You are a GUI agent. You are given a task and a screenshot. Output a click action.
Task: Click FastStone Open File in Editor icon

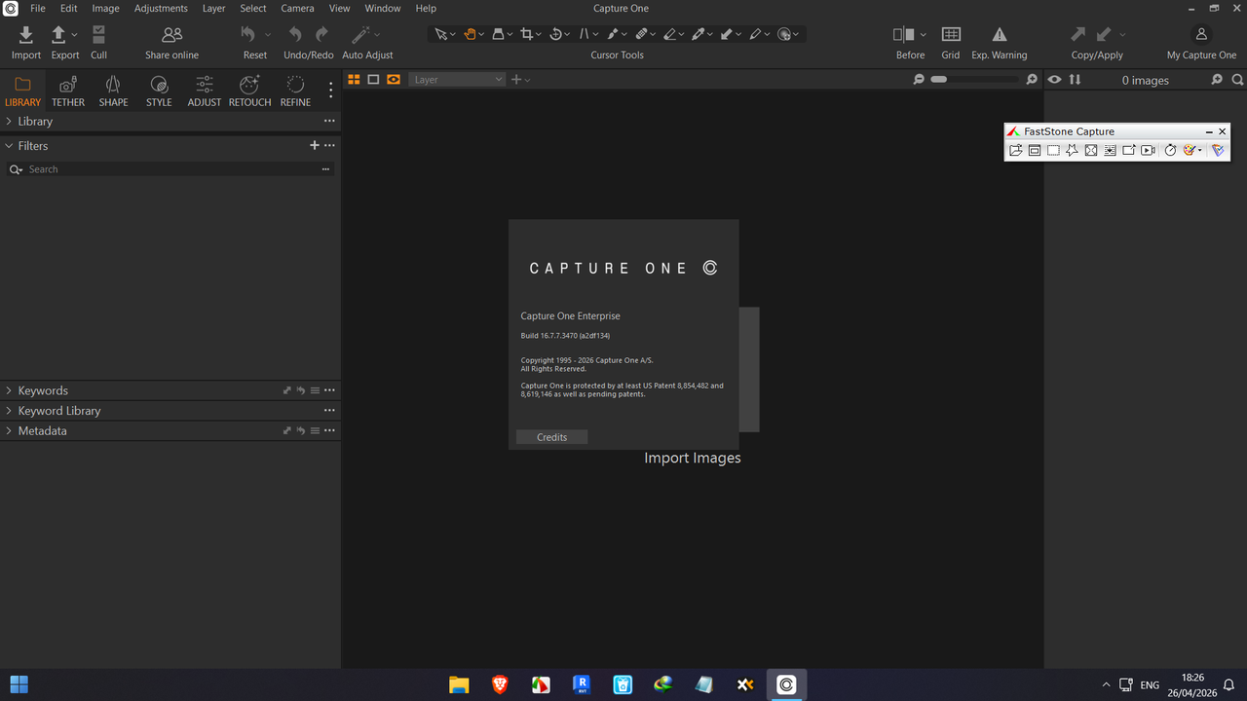pos(1016,150)
